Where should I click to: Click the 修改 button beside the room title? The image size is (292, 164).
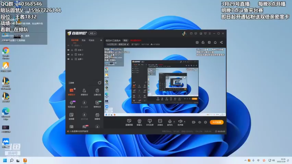coord(125,40)
